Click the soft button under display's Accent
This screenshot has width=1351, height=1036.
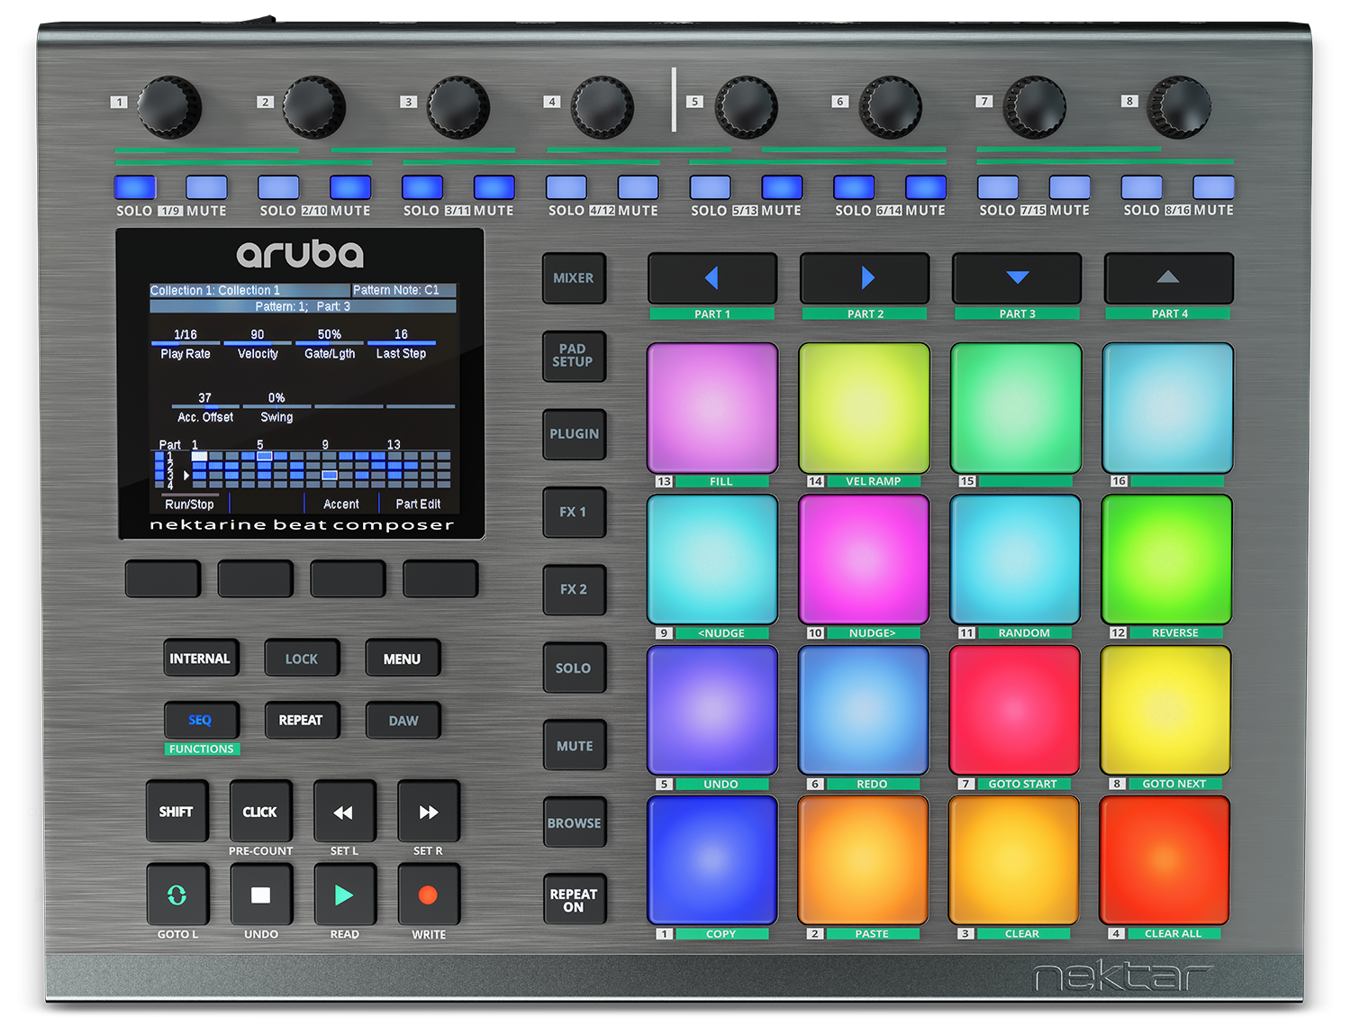[x=348, y=578]
